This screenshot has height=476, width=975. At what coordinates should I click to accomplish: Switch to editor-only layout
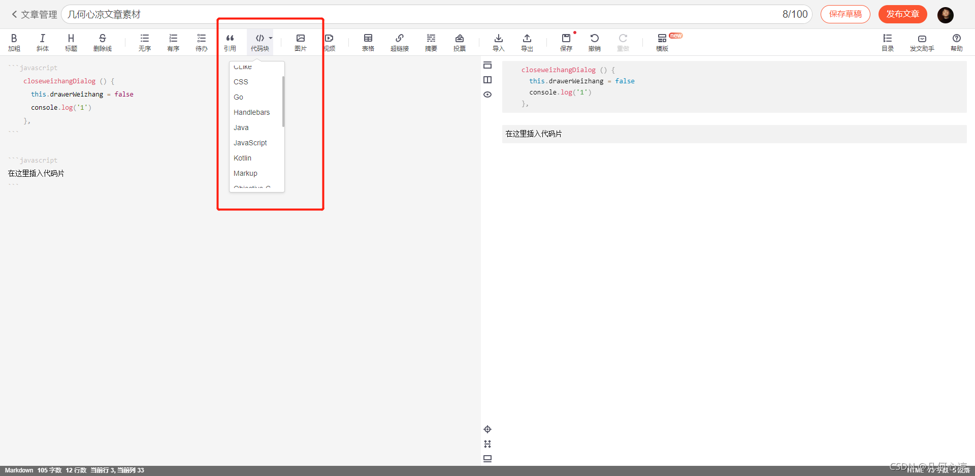487,65
